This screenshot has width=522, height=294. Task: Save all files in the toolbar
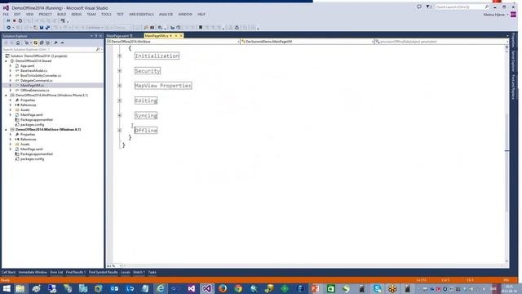pos(47,28)
